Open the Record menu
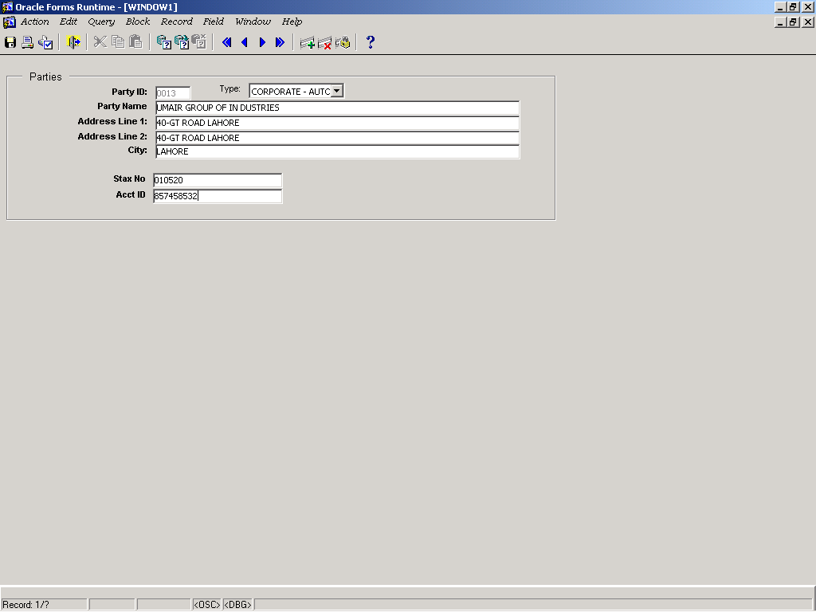The height and width of the screenshot is (612, 816). coord(176,22)
